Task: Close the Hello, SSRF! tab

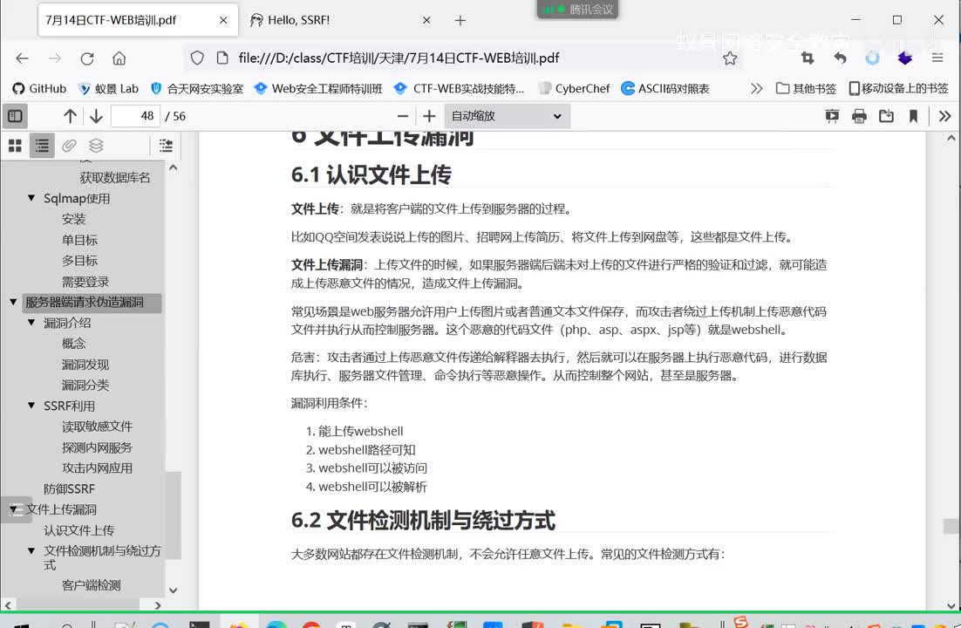Action: [x=426, y=20]
